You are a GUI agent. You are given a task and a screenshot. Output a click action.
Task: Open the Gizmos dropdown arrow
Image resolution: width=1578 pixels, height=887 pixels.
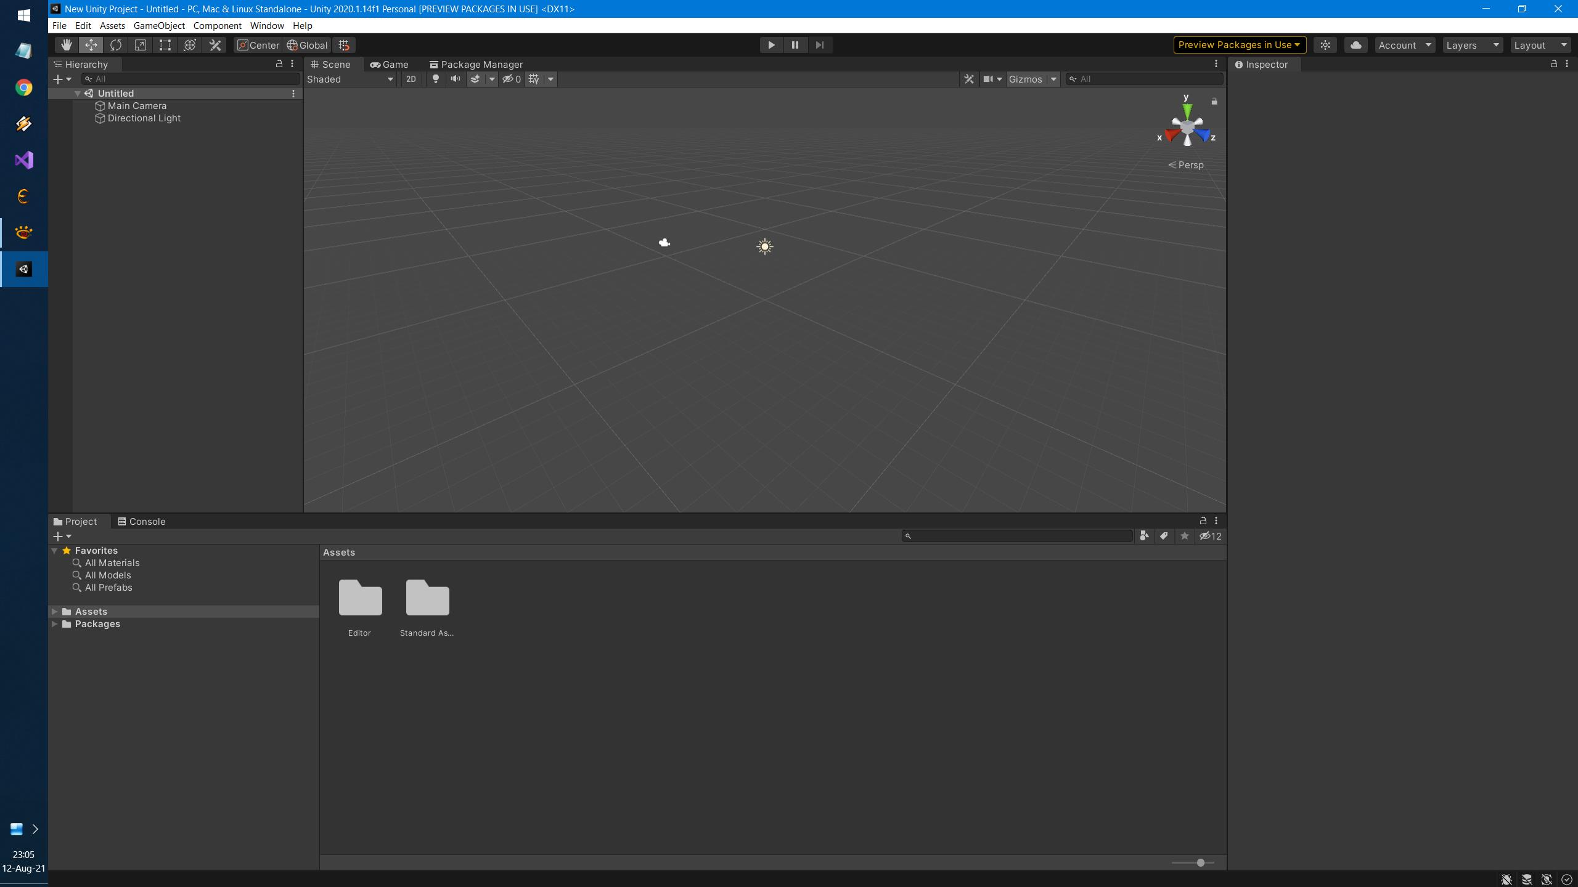coord(1053,79)
